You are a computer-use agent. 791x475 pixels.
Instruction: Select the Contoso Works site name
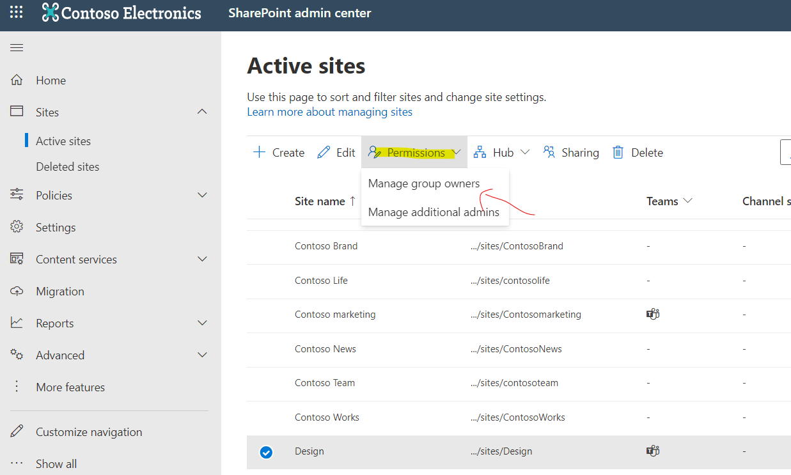click(x=327, y=417)
